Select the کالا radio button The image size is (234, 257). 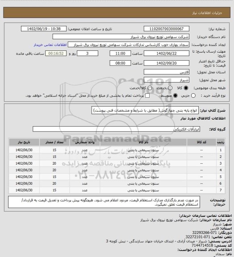tap(186, 88)
